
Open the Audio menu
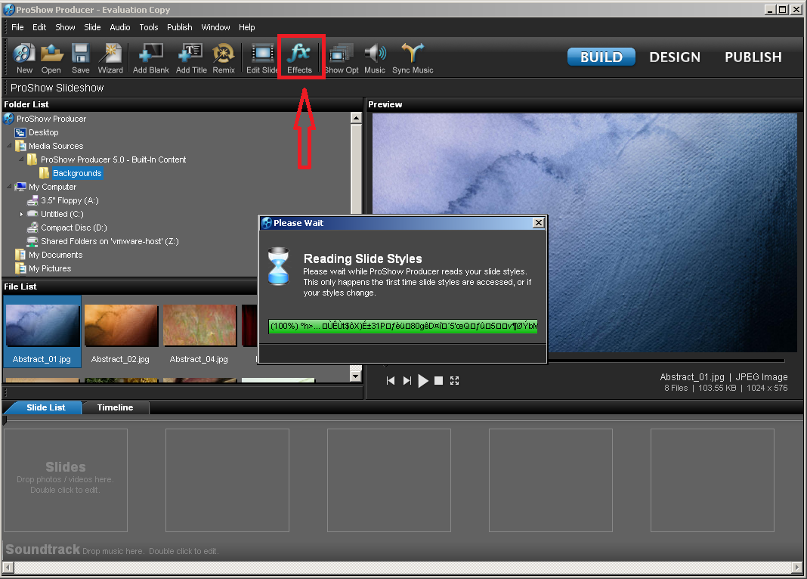(x=120, y=27)
